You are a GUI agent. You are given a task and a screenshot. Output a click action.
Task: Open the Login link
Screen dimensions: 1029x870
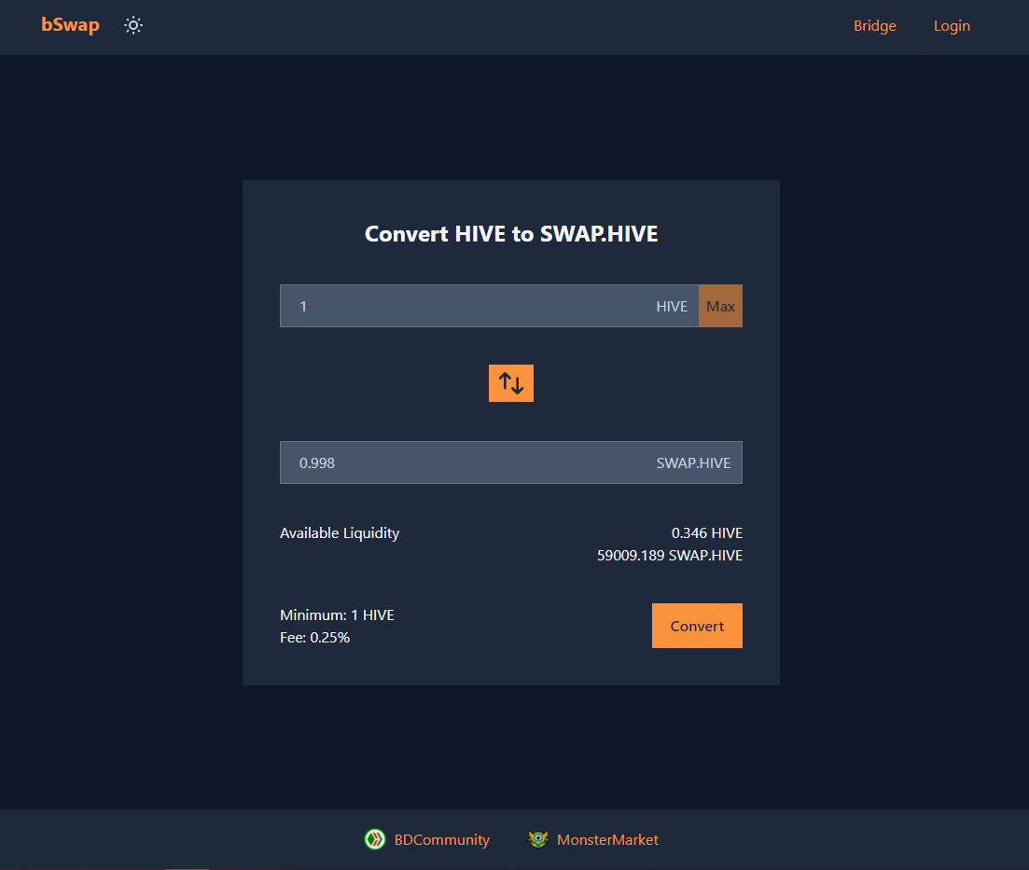952,25
